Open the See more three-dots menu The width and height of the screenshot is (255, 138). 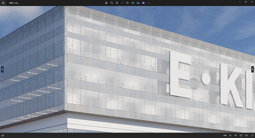click(x=149, y=3)
